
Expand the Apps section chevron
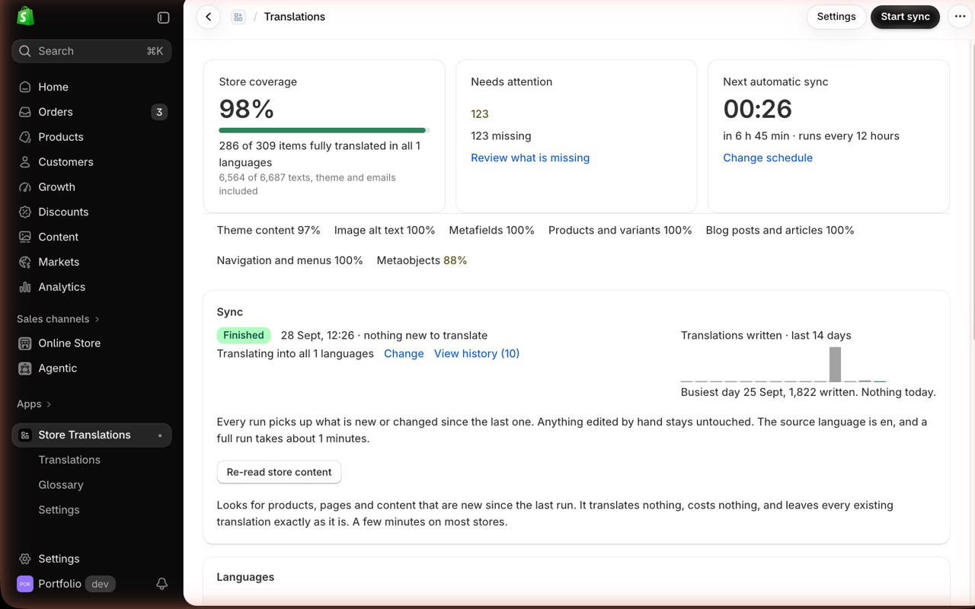click(49, 404)
